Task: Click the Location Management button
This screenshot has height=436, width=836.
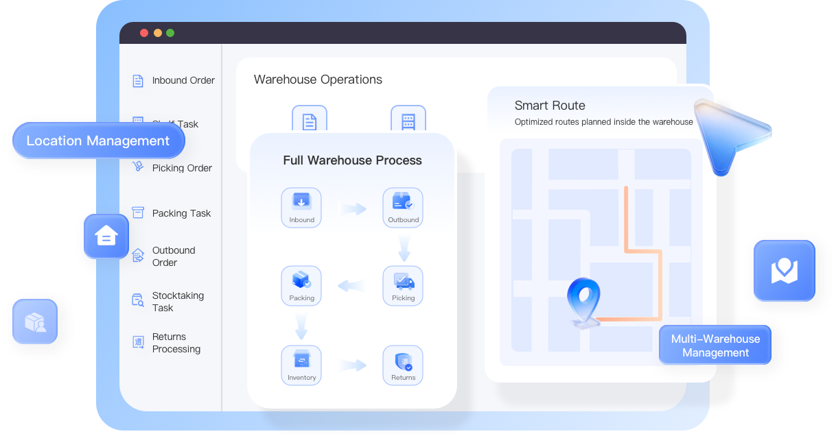Action: 98,141
